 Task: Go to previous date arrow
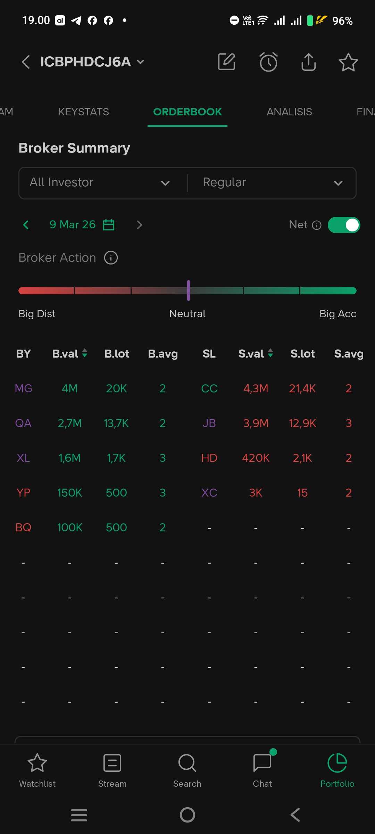click(x=26, y=225)
